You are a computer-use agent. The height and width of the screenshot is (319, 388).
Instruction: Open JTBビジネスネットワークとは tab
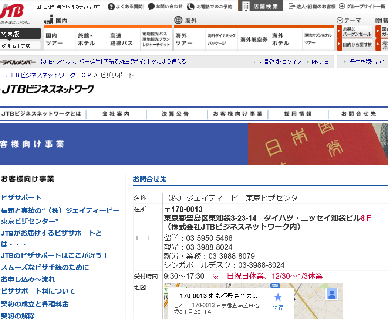pyautogui.click(x=41, y=114)
